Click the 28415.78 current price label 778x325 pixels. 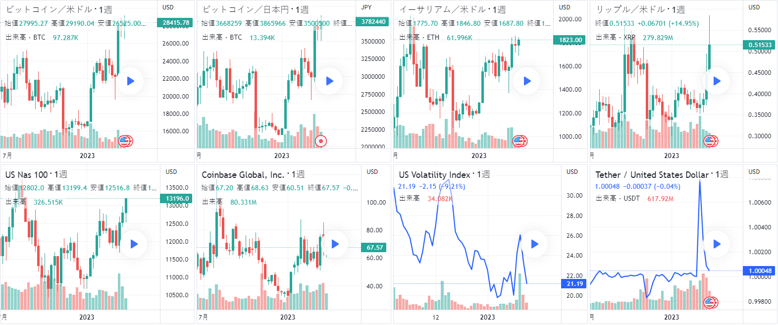(x=175, y=23)
